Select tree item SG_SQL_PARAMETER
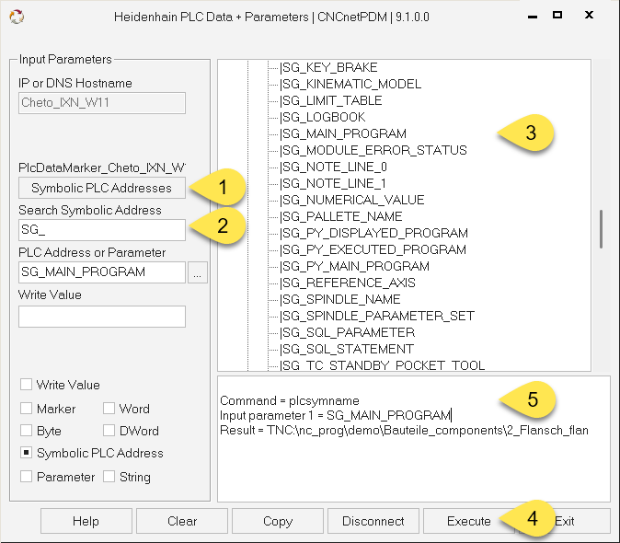Screen dimensions: 620x543 [347, 333]
